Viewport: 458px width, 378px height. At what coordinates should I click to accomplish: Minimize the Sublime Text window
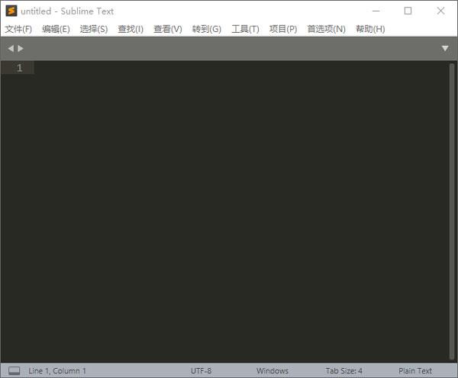376,11
